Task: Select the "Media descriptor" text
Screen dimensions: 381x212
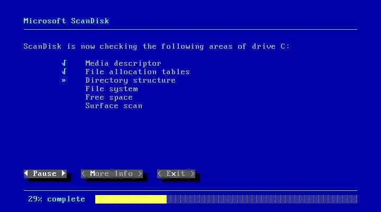Action: click(123, 63)
